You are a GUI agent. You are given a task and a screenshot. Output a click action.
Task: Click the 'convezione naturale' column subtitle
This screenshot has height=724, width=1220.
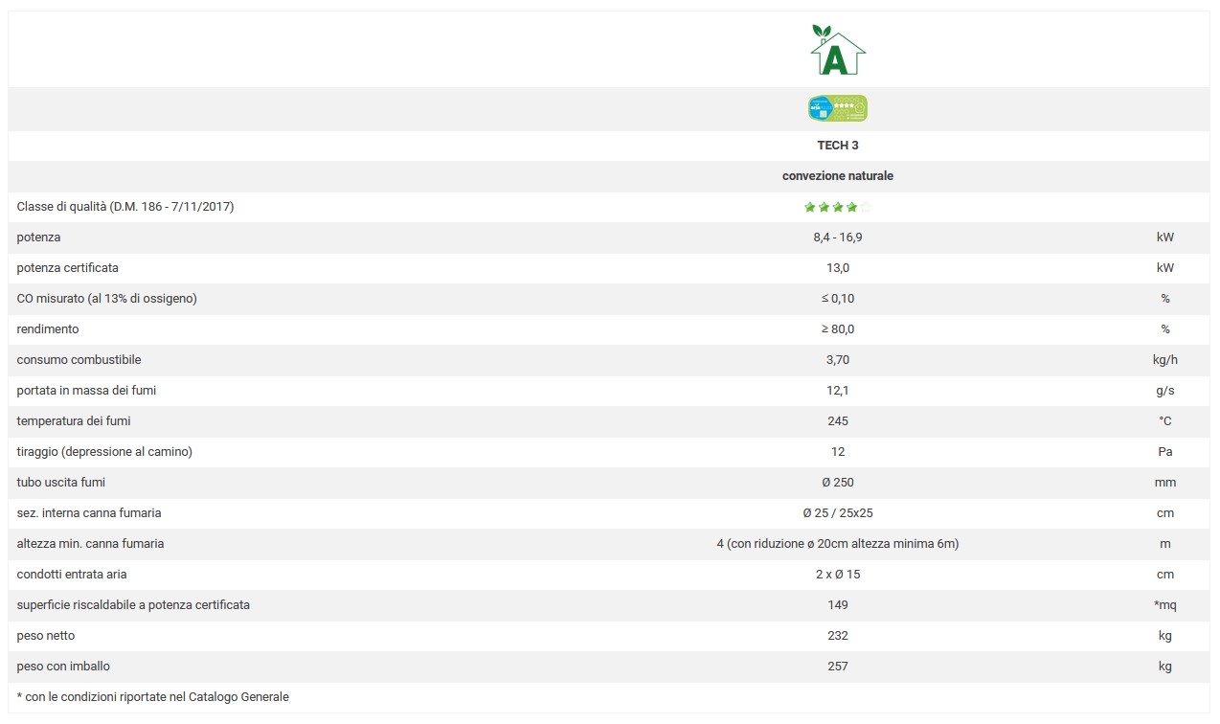point(837,176)
